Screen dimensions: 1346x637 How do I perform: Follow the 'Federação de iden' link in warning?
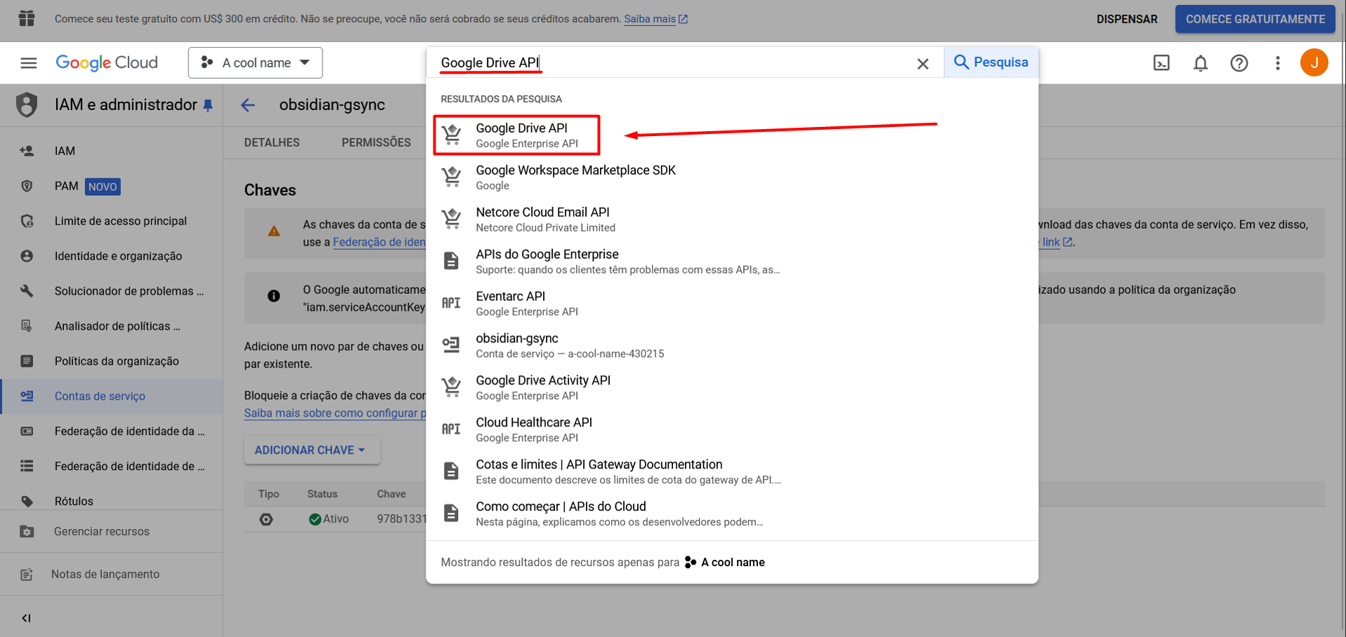[x=379, y=242]
